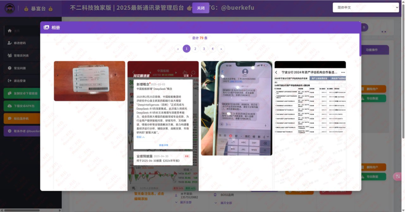Go to next page with » arrow
Image resolution: width=405 pixels, height=212 pixels.
pyautogui.click(x=221, y=48)
